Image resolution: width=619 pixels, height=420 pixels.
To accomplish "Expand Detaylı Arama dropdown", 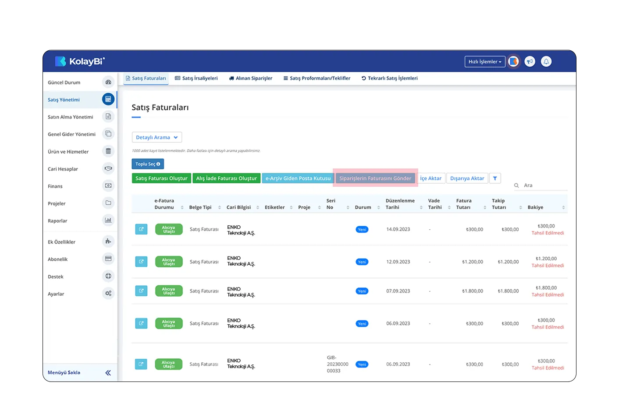I will 157,137.
